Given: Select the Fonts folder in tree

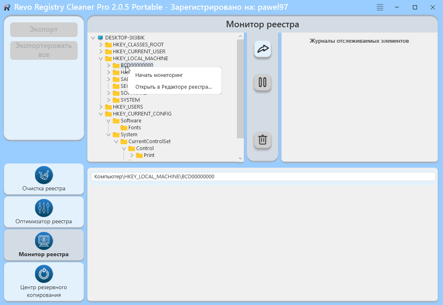Looking at the screenshot, I should [x=135, y=128].
